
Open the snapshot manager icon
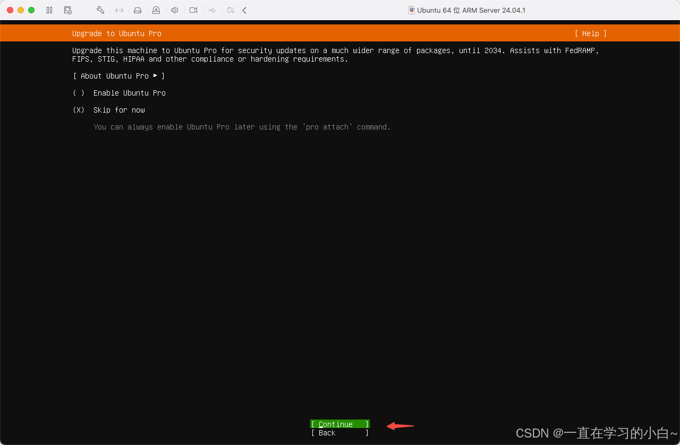coord(67,10)
